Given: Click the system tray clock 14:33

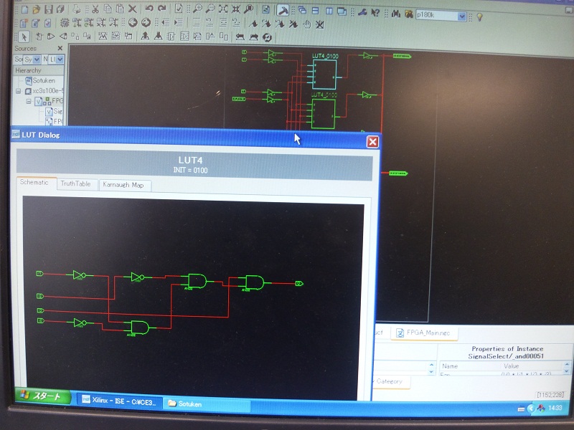Looking at the screenshot, I should click(x=555, y=407).
